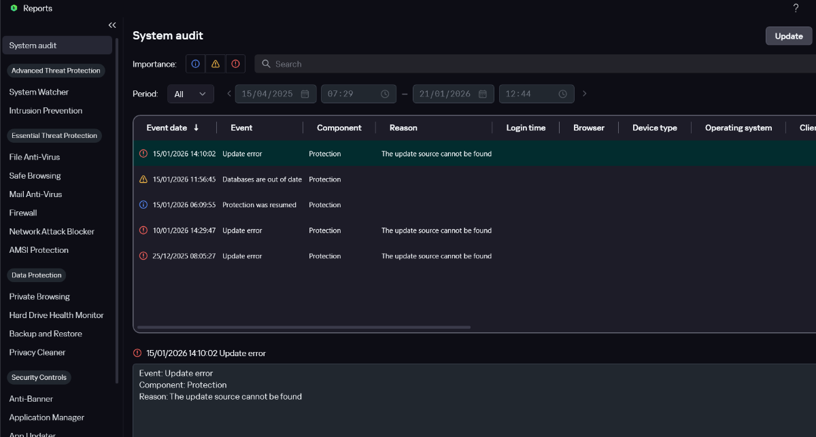Click the Search input field
Image resolution: width=816 pixels, height=437 pixels.
click(530, 64)
